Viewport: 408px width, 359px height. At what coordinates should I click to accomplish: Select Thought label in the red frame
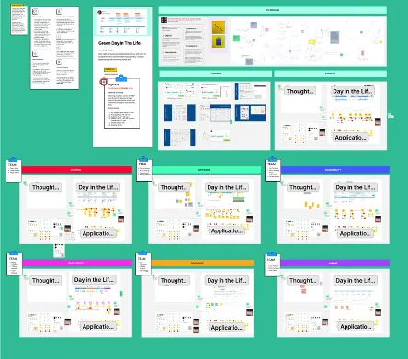(45, 187)
